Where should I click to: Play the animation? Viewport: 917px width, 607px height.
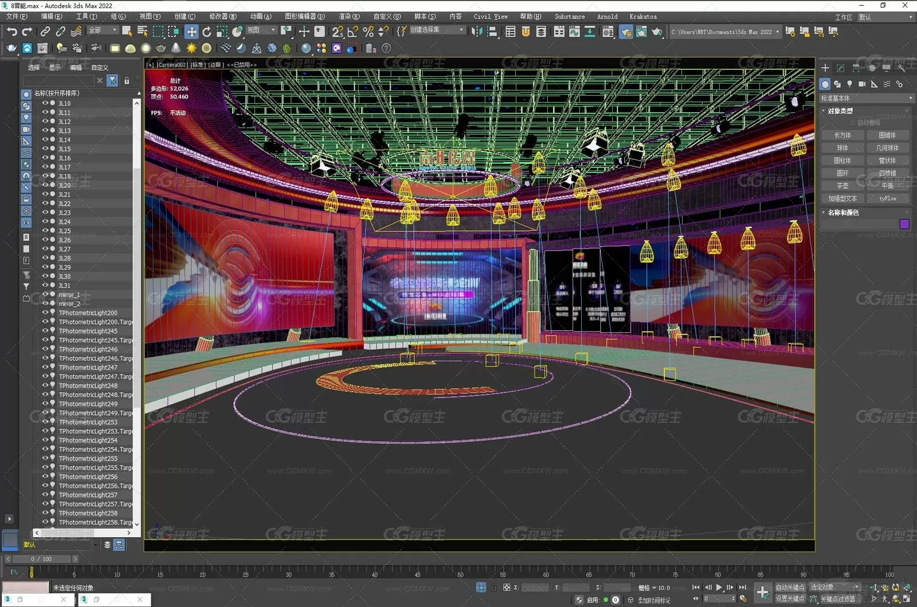[719, 587]
